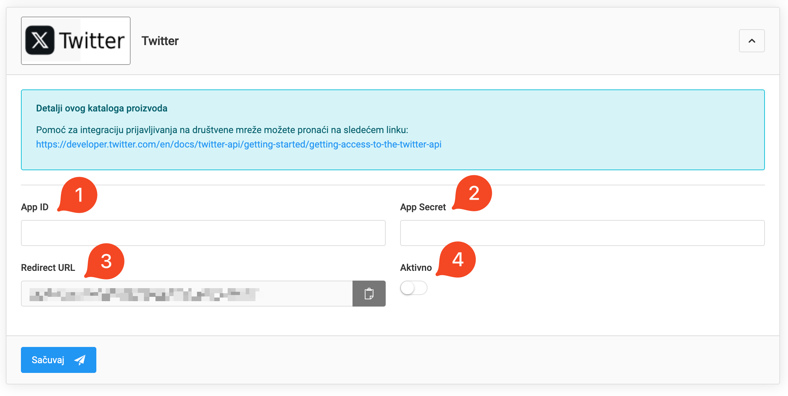The height and width of the screenshot is (396, 788).
Task: Focus the App ID input field
Action: point(203,233)
